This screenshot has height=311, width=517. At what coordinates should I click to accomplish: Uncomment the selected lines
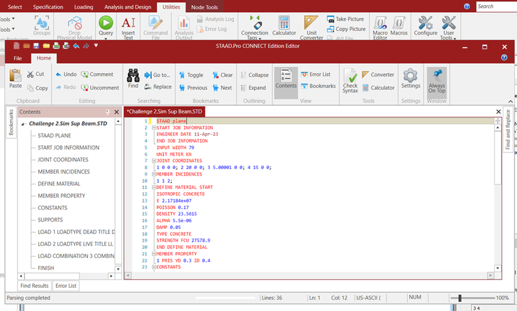click(100, 88)
